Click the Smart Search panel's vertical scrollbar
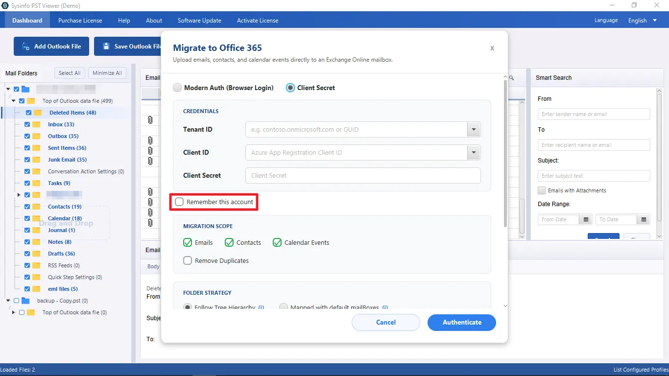Viewport: 669px width, 376px height. 659,157
